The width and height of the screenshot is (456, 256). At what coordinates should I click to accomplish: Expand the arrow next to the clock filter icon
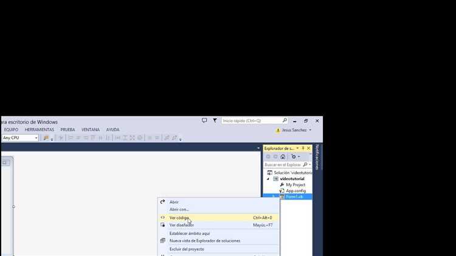[299, 157]
